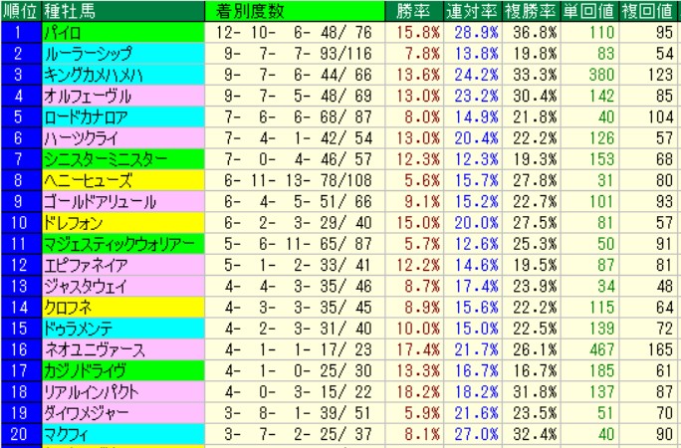Select sire name エピファネイア
The image size is (681, 448).
86,265
